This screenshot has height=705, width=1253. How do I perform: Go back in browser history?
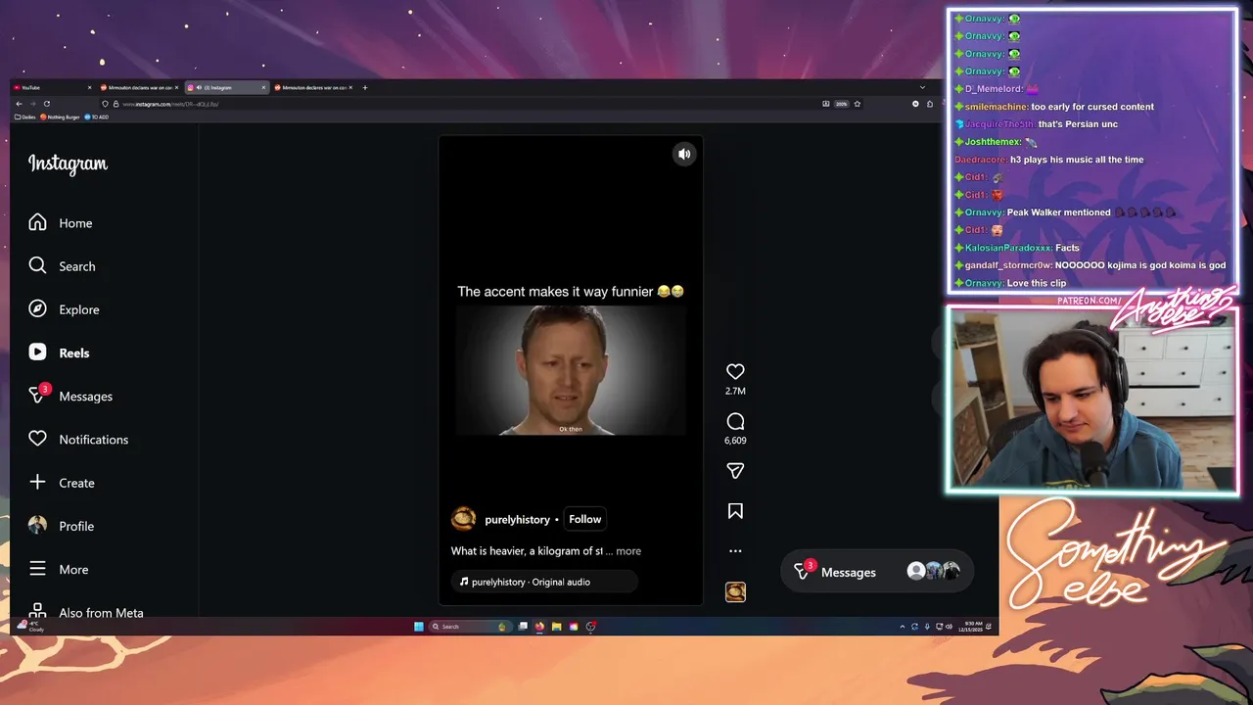coord(19,104)
